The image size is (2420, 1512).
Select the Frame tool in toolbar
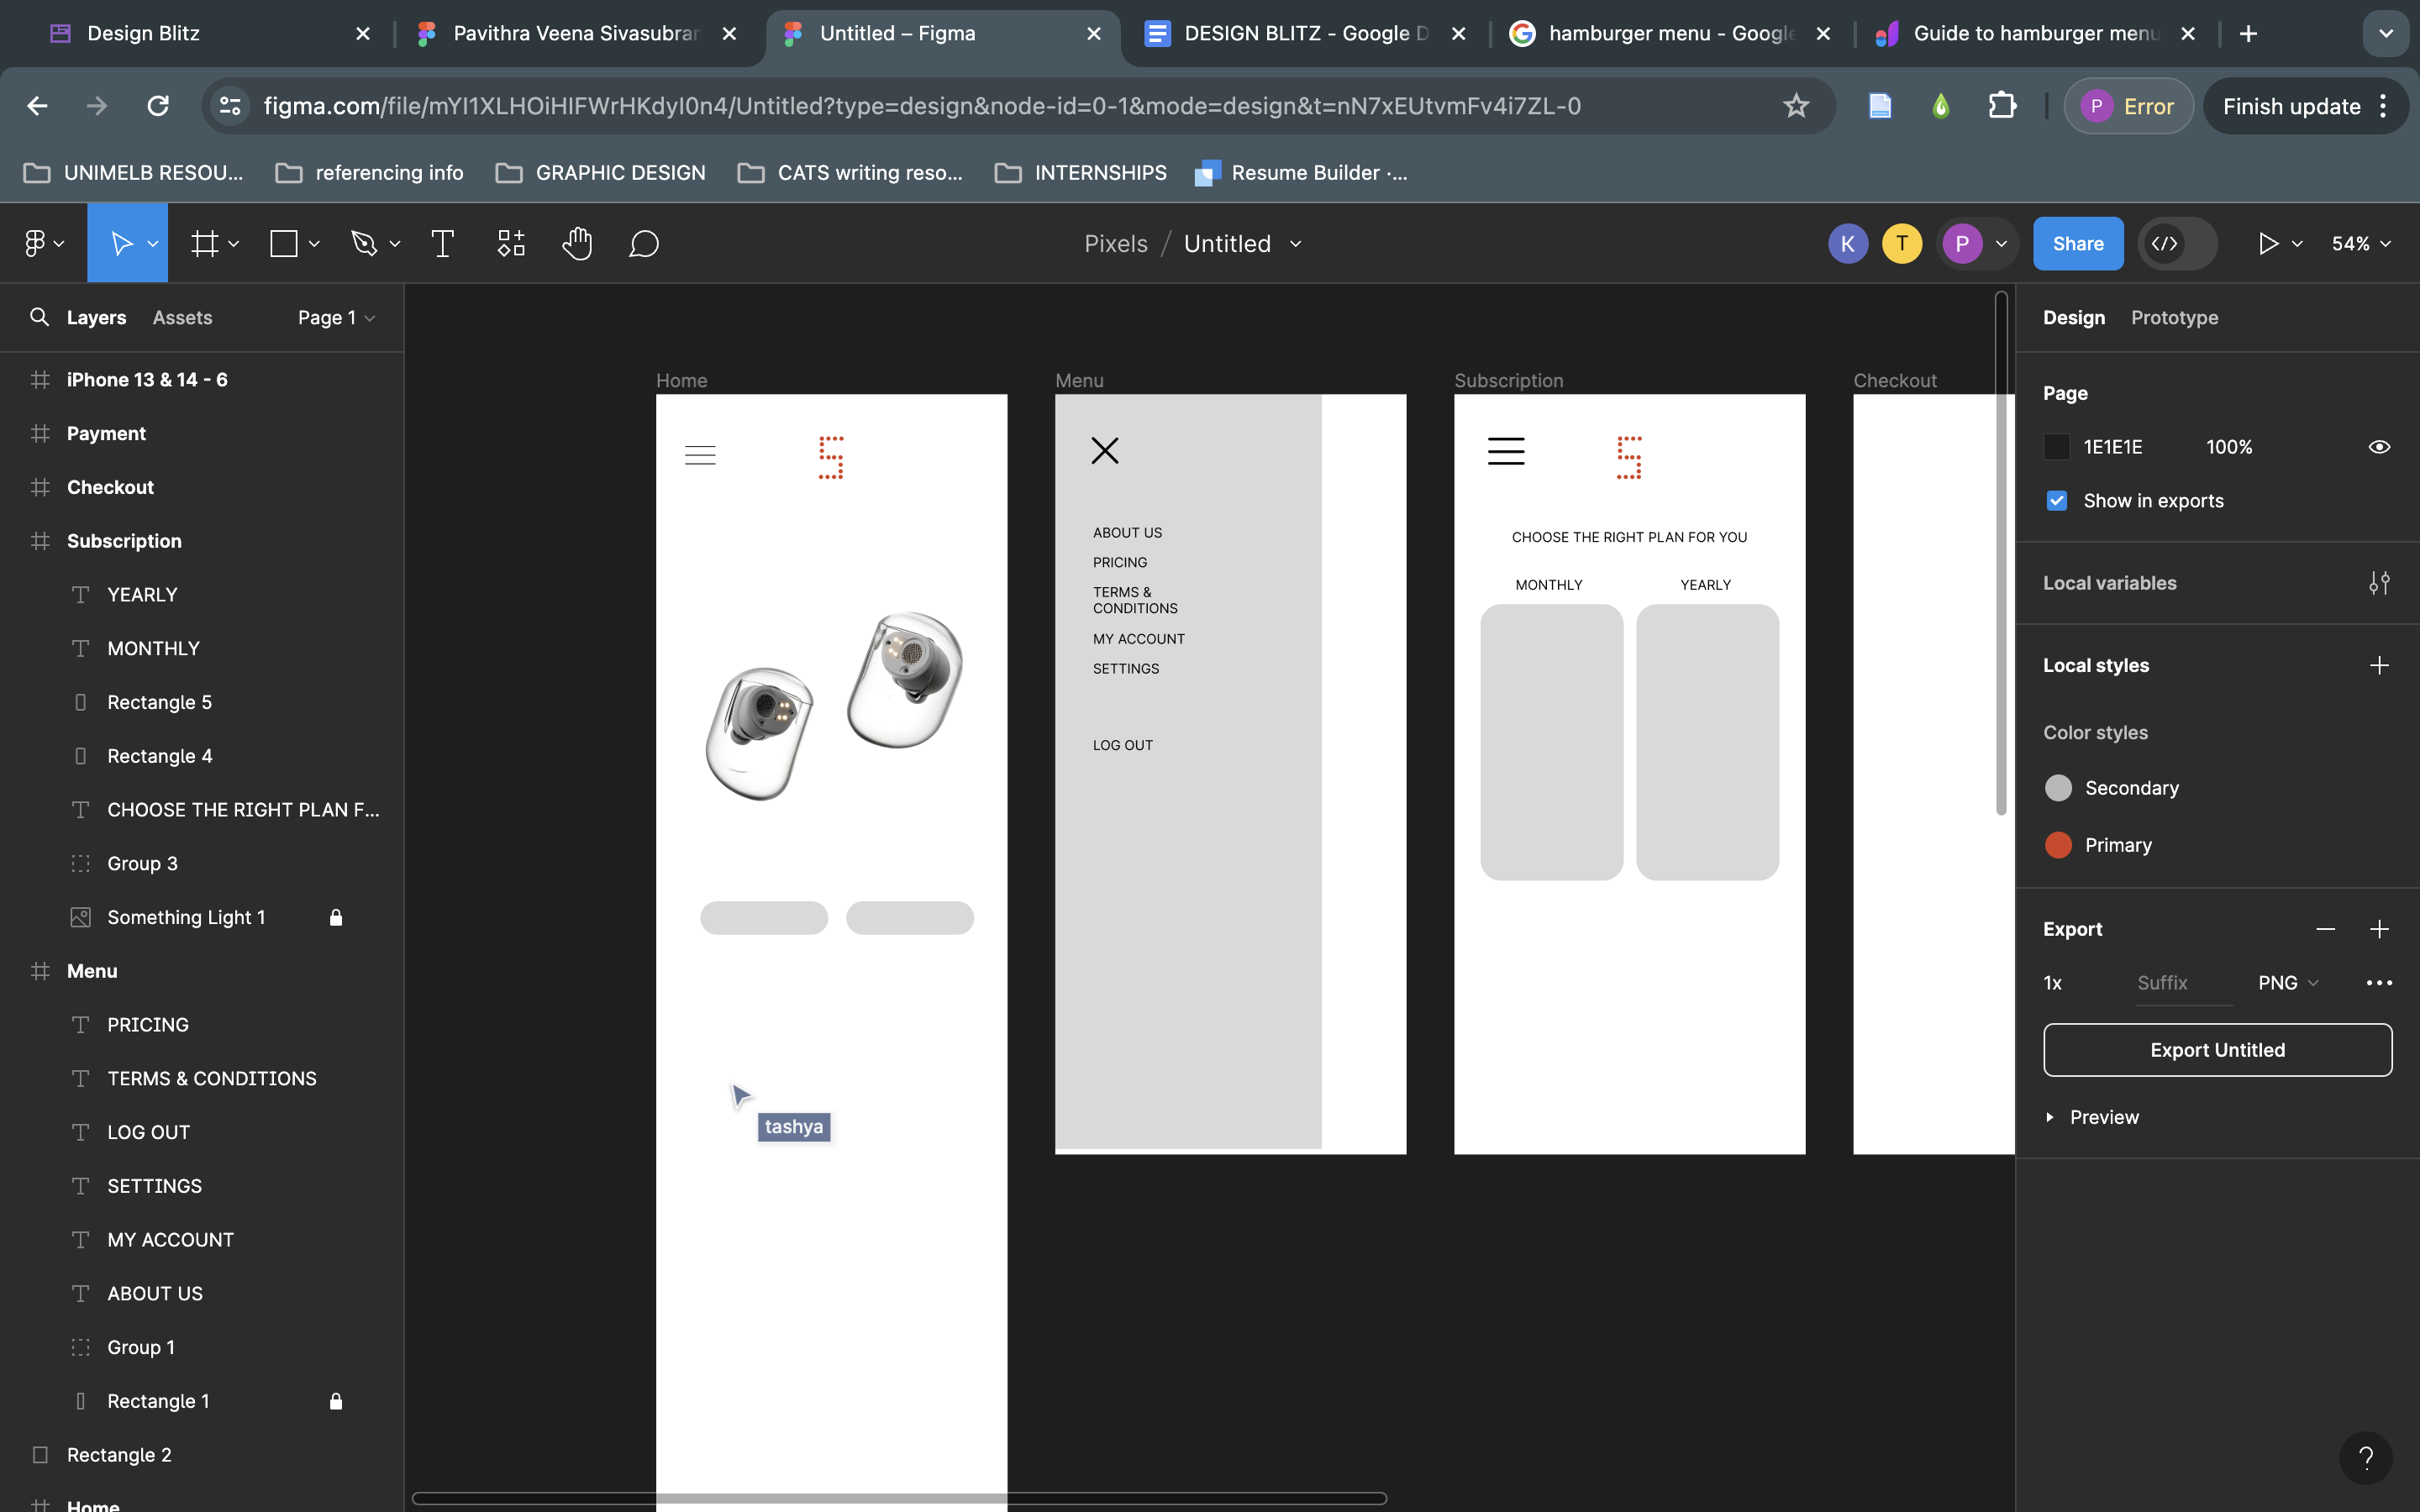coord(204,244)
